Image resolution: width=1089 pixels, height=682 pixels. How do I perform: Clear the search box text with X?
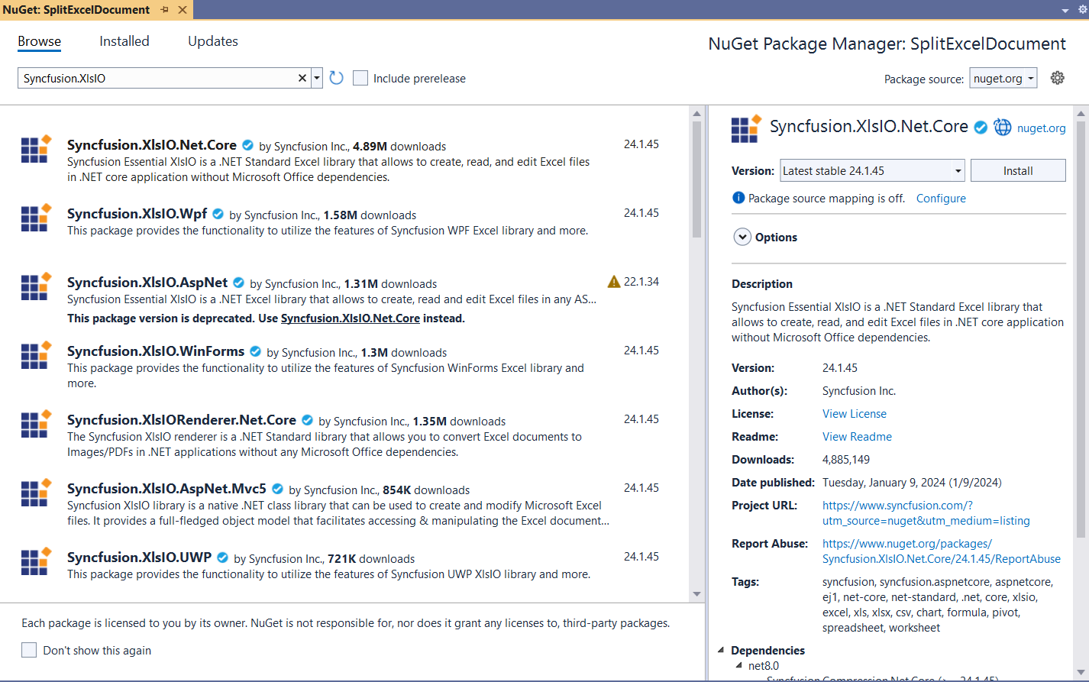[x=302, y=78]
